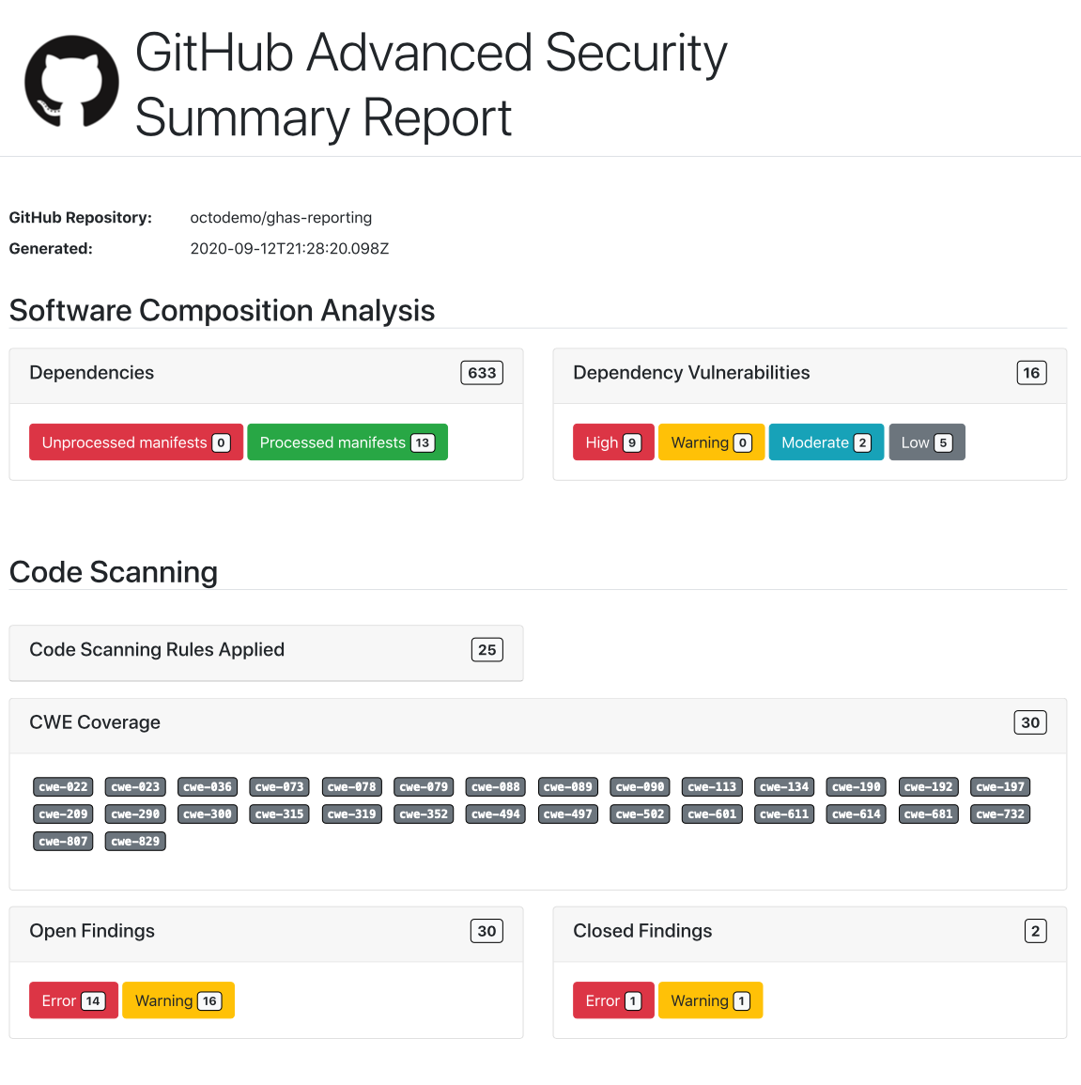Click the High vulnerabilities red badge
Image resolution: width=1081 pixels, height=1085 pixels.
613,442
